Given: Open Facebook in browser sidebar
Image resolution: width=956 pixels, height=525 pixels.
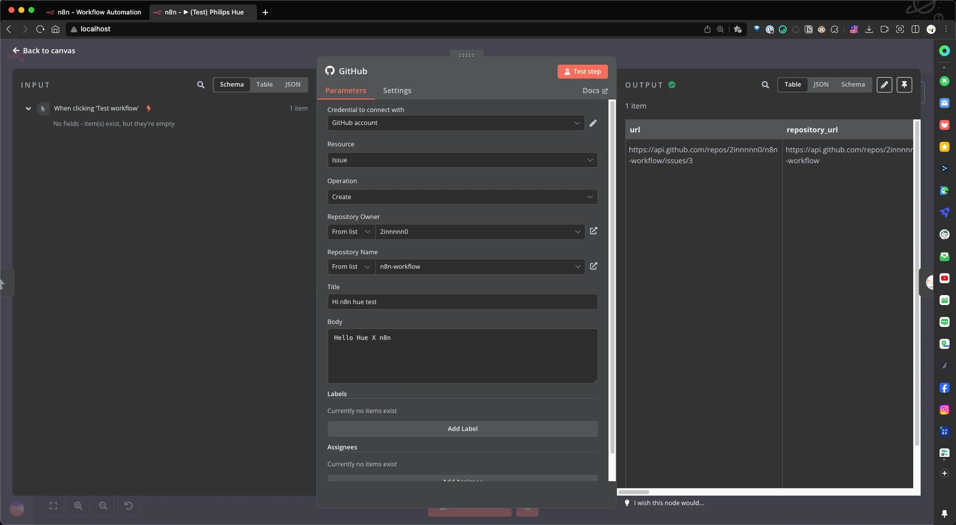Looking at the screenshot, I should pos(944,388).
